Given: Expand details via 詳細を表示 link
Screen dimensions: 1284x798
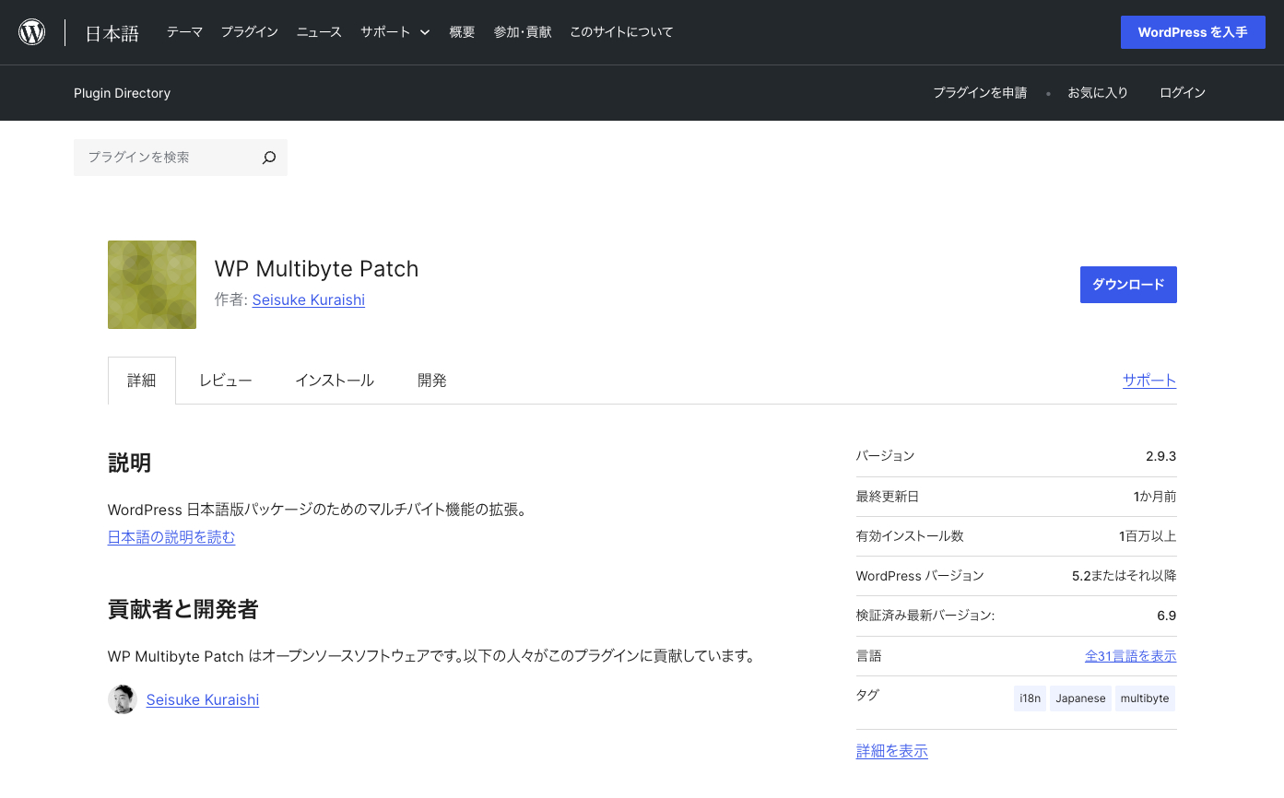Looking at the screenshot, I should pos(891,751).
